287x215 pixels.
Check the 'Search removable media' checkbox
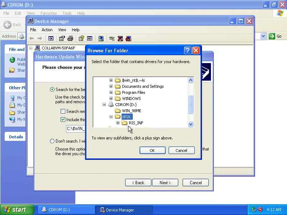(x=63, y=111)
